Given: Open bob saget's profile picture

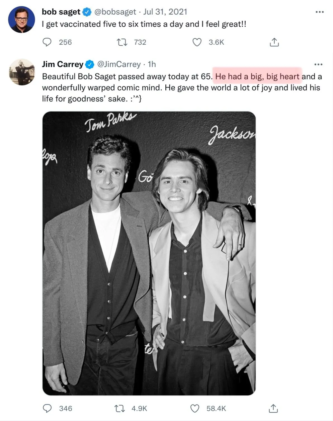Looking at the screenshot, I should coord(22,20).
